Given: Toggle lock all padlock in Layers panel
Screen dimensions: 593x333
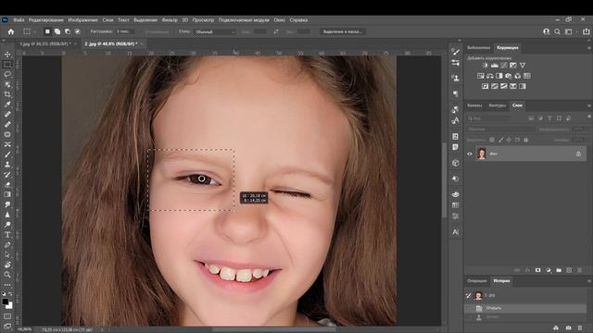Looking at the screenshot, I should point(526,140).
